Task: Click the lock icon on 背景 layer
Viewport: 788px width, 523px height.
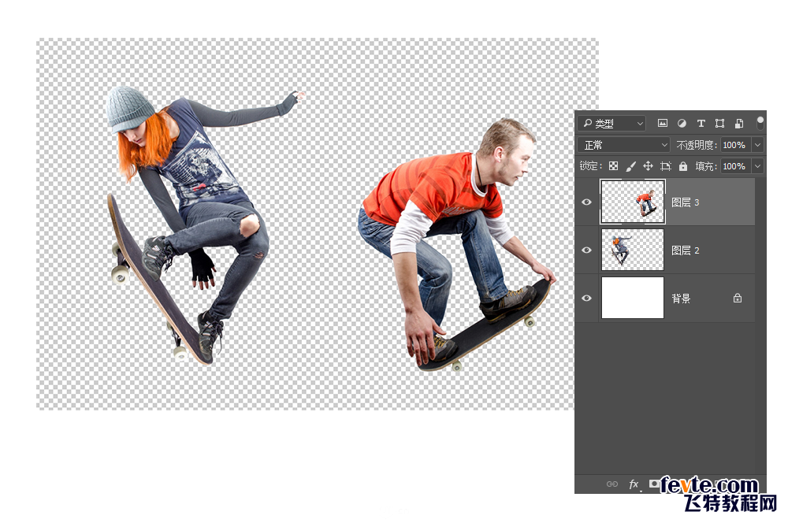Action: tap(738, 298)
